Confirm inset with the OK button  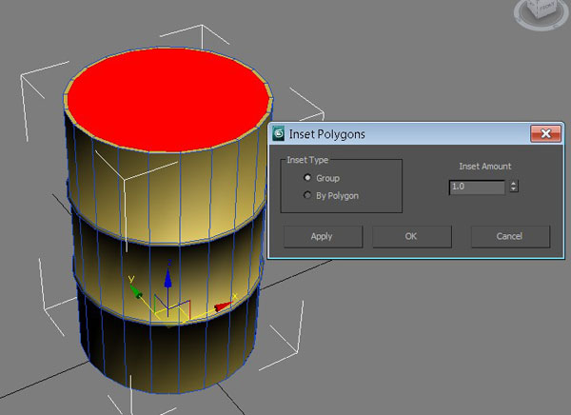tap(410, 236)
